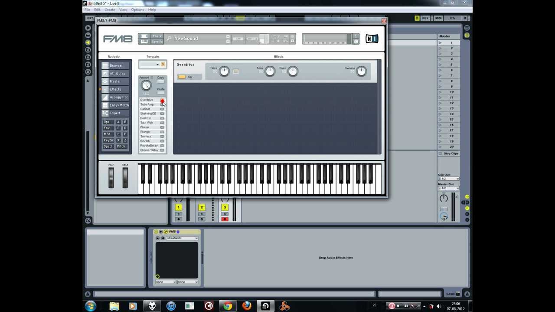Open the Browser page icon in Navigator
The image size is (555, 312).
pos(105,65)
